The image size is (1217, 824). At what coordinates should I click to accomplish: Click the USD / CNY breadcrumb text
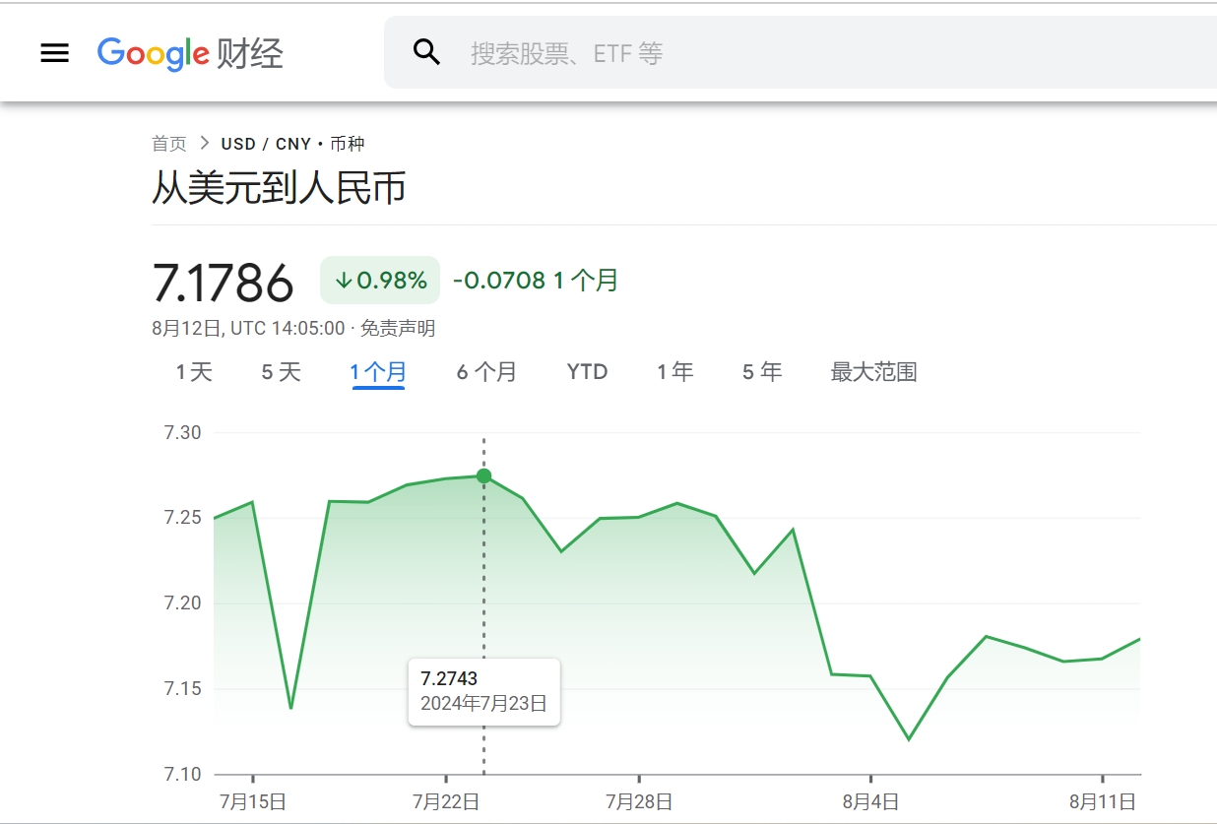tap(266, 144)
